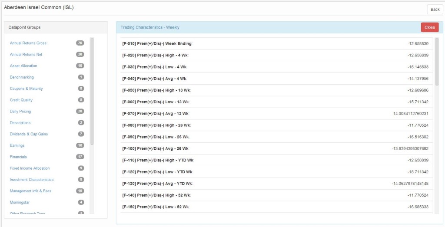445x227 pixels.
Task: Close the Trading Characteristics panel
Action: click(430, 27)
